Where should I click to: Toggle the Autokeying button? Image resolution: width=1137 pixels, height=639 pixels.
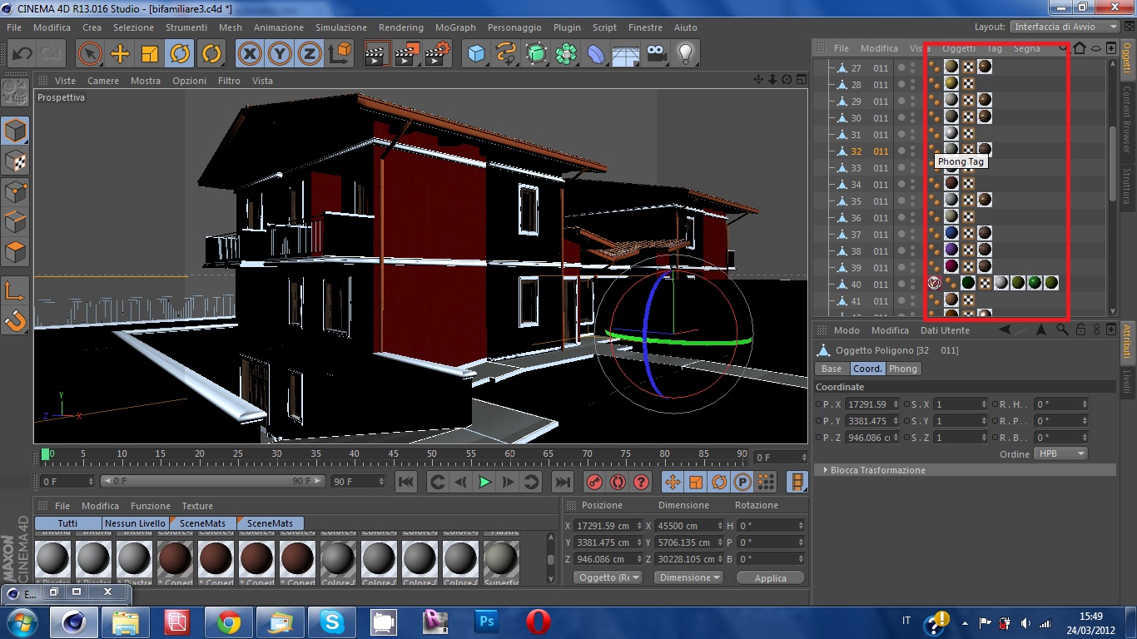(x=618, y=482)
